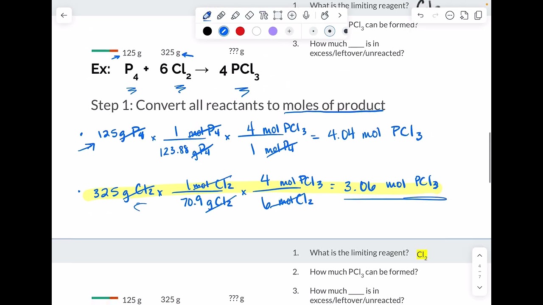Choose the selected blue pen color

(x=224, y=31)
